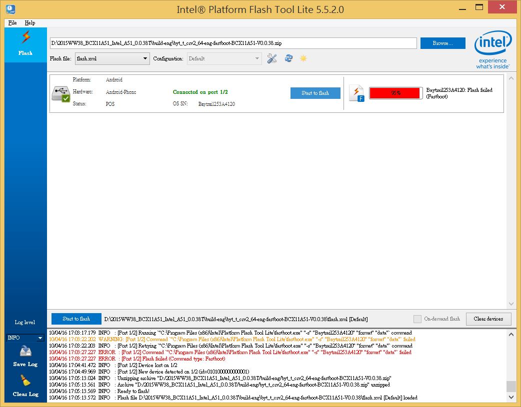Open the Help menu
521x407 pixels.
tap(30, 22)
